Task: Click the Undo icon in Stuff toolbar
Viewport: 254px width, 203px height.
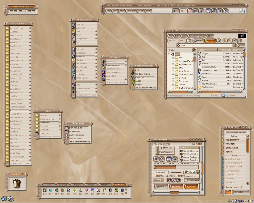Action: (239, 41)
